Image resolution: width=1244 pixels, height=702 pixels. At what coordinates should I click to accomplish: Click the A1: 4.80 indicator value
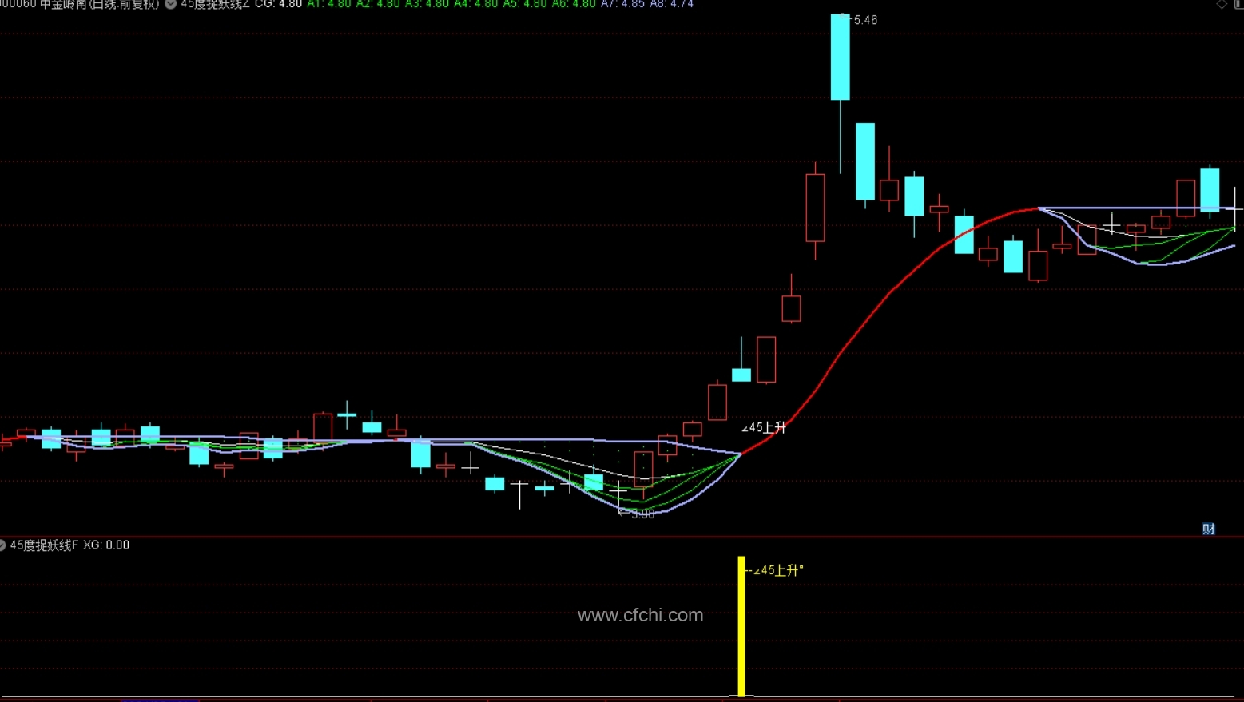point(329,4)
